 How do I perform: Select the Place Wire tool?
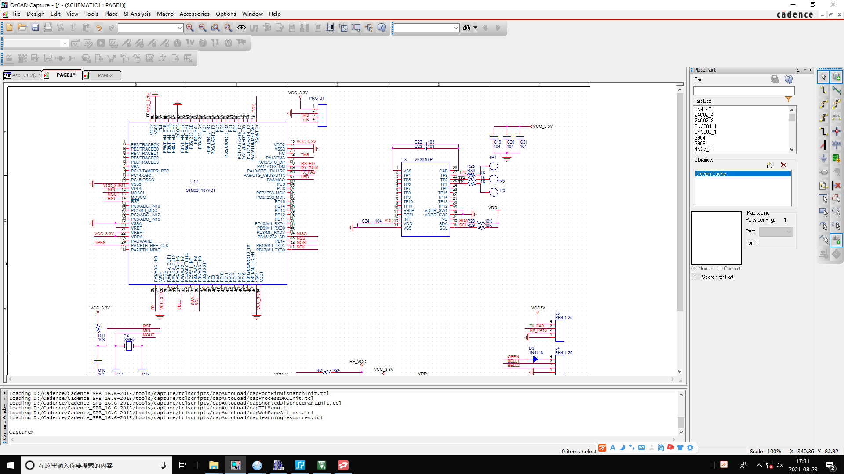point(823,90)
